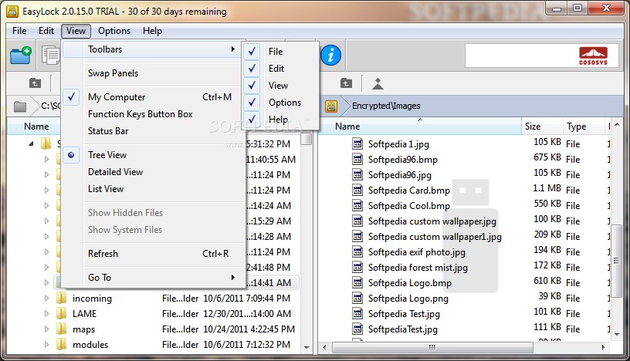Click the Softpedia Cool.bmp file icon
Image resolution: width=630 pixels, height=361 pixels.
coord(357,205)
